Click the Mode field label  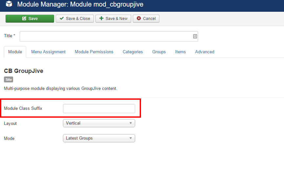pos(9,139)
